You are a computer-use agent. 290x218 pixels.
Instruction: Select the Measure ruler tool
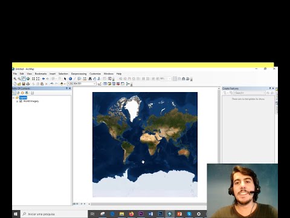click(85, 79)
